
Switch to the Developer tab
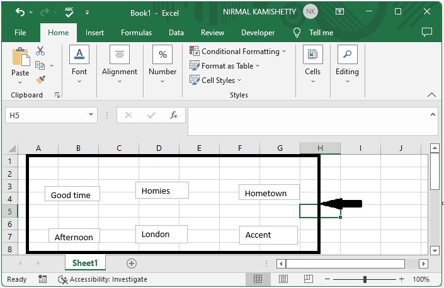258,33
